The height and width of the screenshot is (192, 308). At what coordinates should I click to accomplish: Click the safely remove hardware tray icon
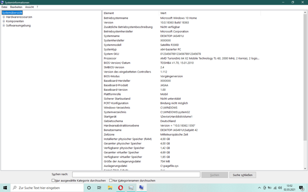tap(265, 188)
